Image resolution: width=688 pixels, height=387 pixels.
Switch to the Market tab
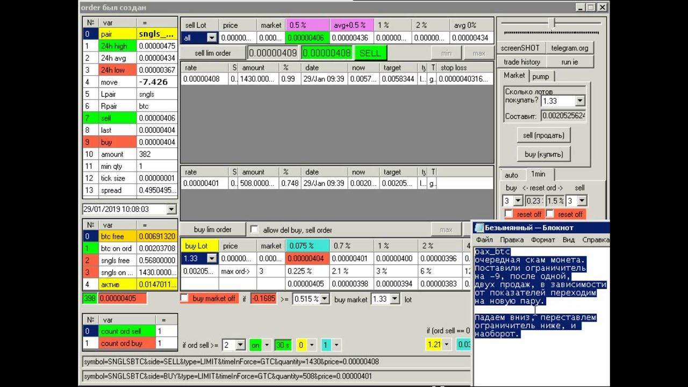click(514, 76)
